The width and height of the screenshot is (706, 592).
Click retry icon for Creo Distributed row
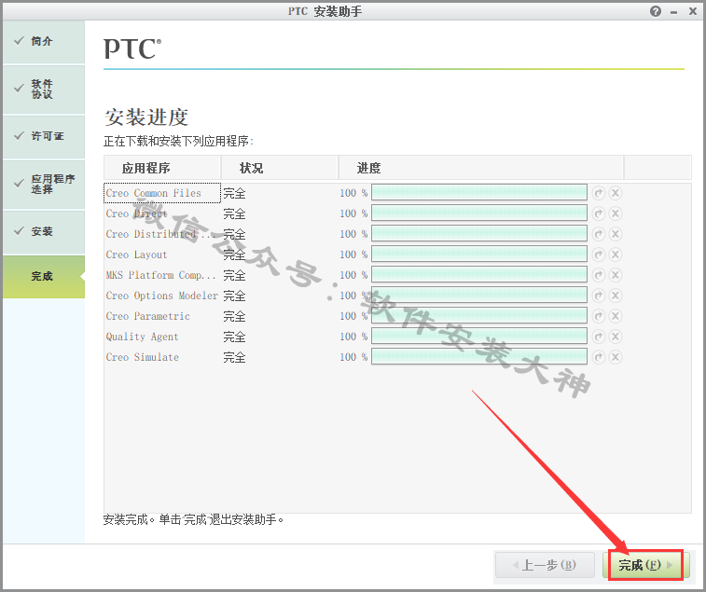(x=598, y=234)
